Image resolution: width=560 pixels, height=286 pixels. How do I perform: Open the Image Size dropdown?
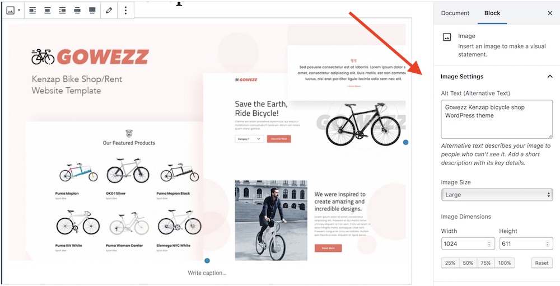[x=497, y=195]
